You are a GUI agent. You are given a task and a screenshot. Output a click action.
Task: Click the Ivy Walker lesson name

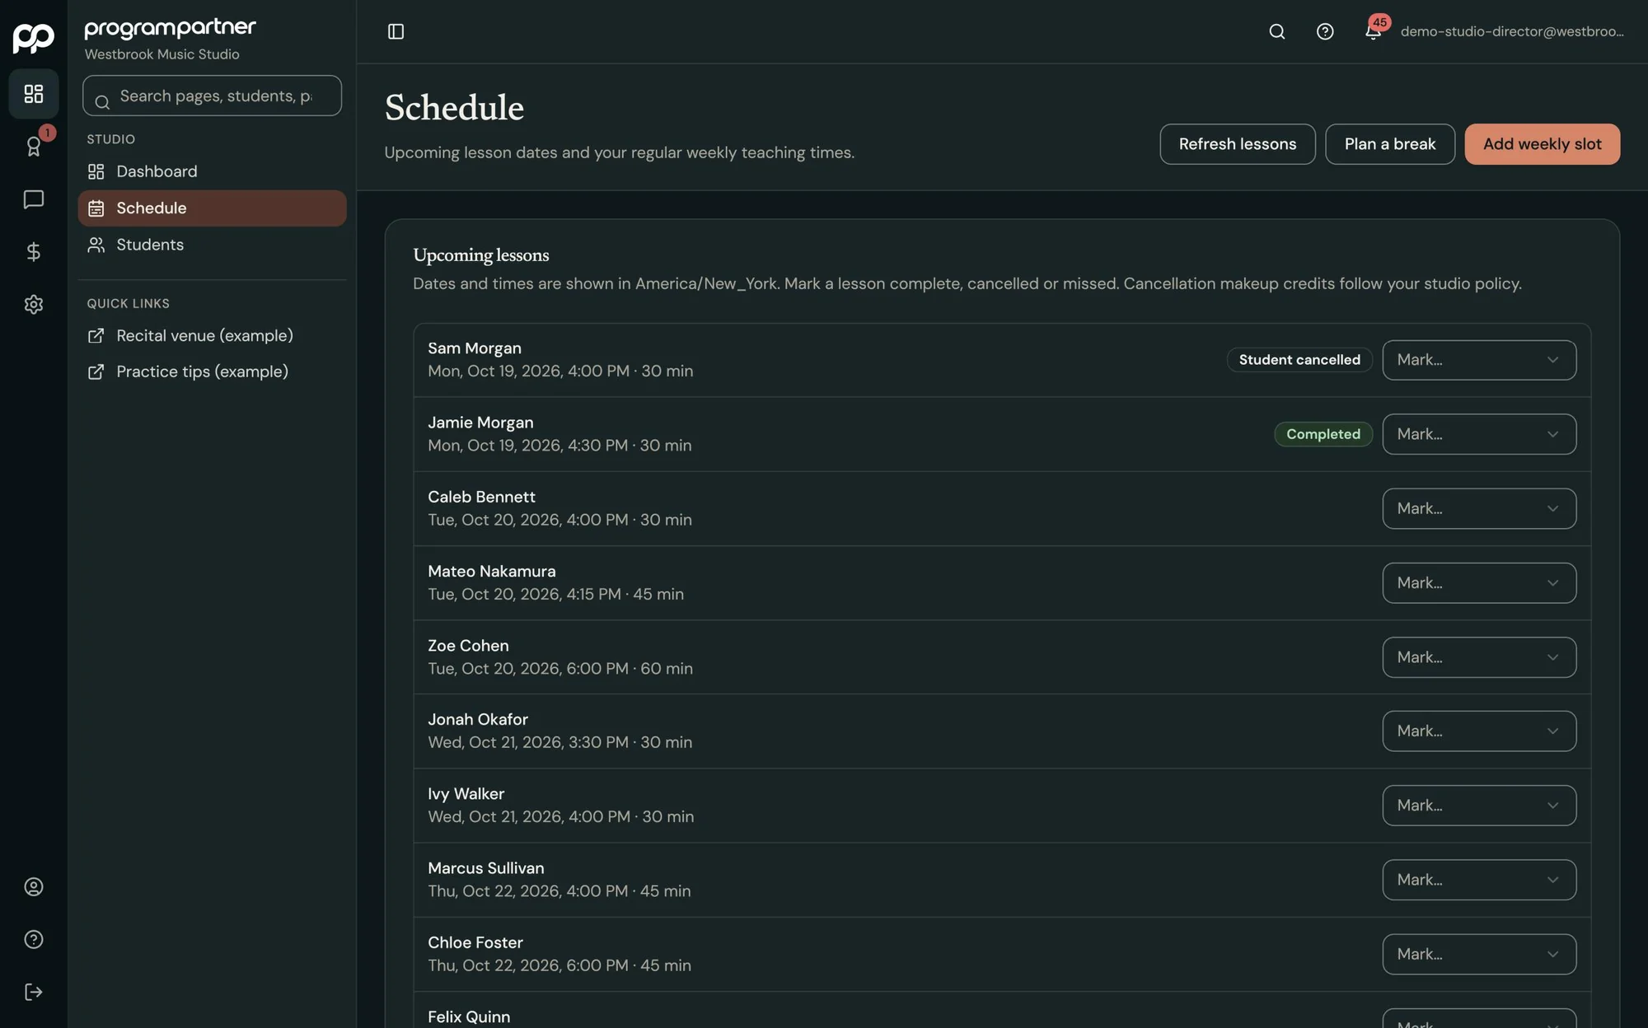coord(466,794)
